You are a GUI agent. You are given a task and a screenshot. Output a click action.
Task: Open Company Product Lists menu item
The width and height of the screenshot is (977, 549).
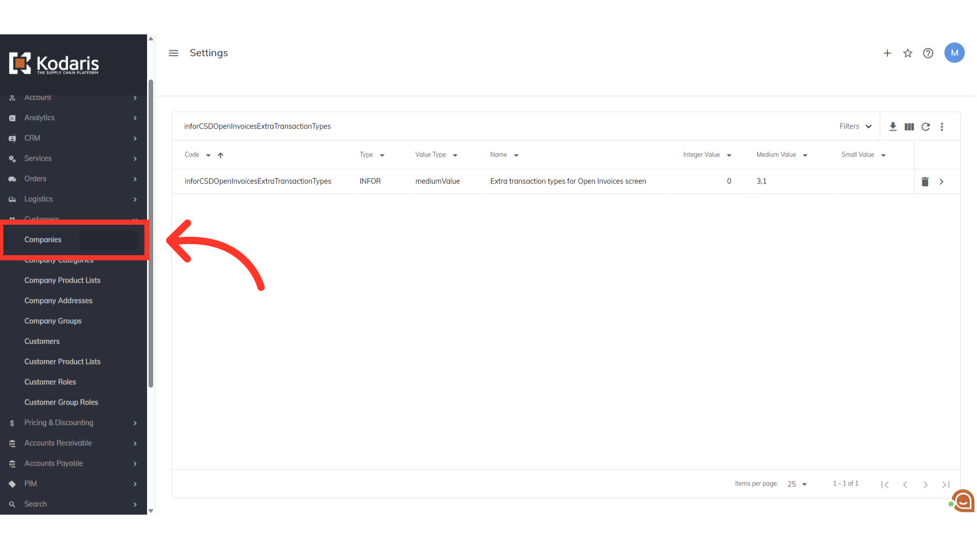pyautogui.click(x=62, y=280)
